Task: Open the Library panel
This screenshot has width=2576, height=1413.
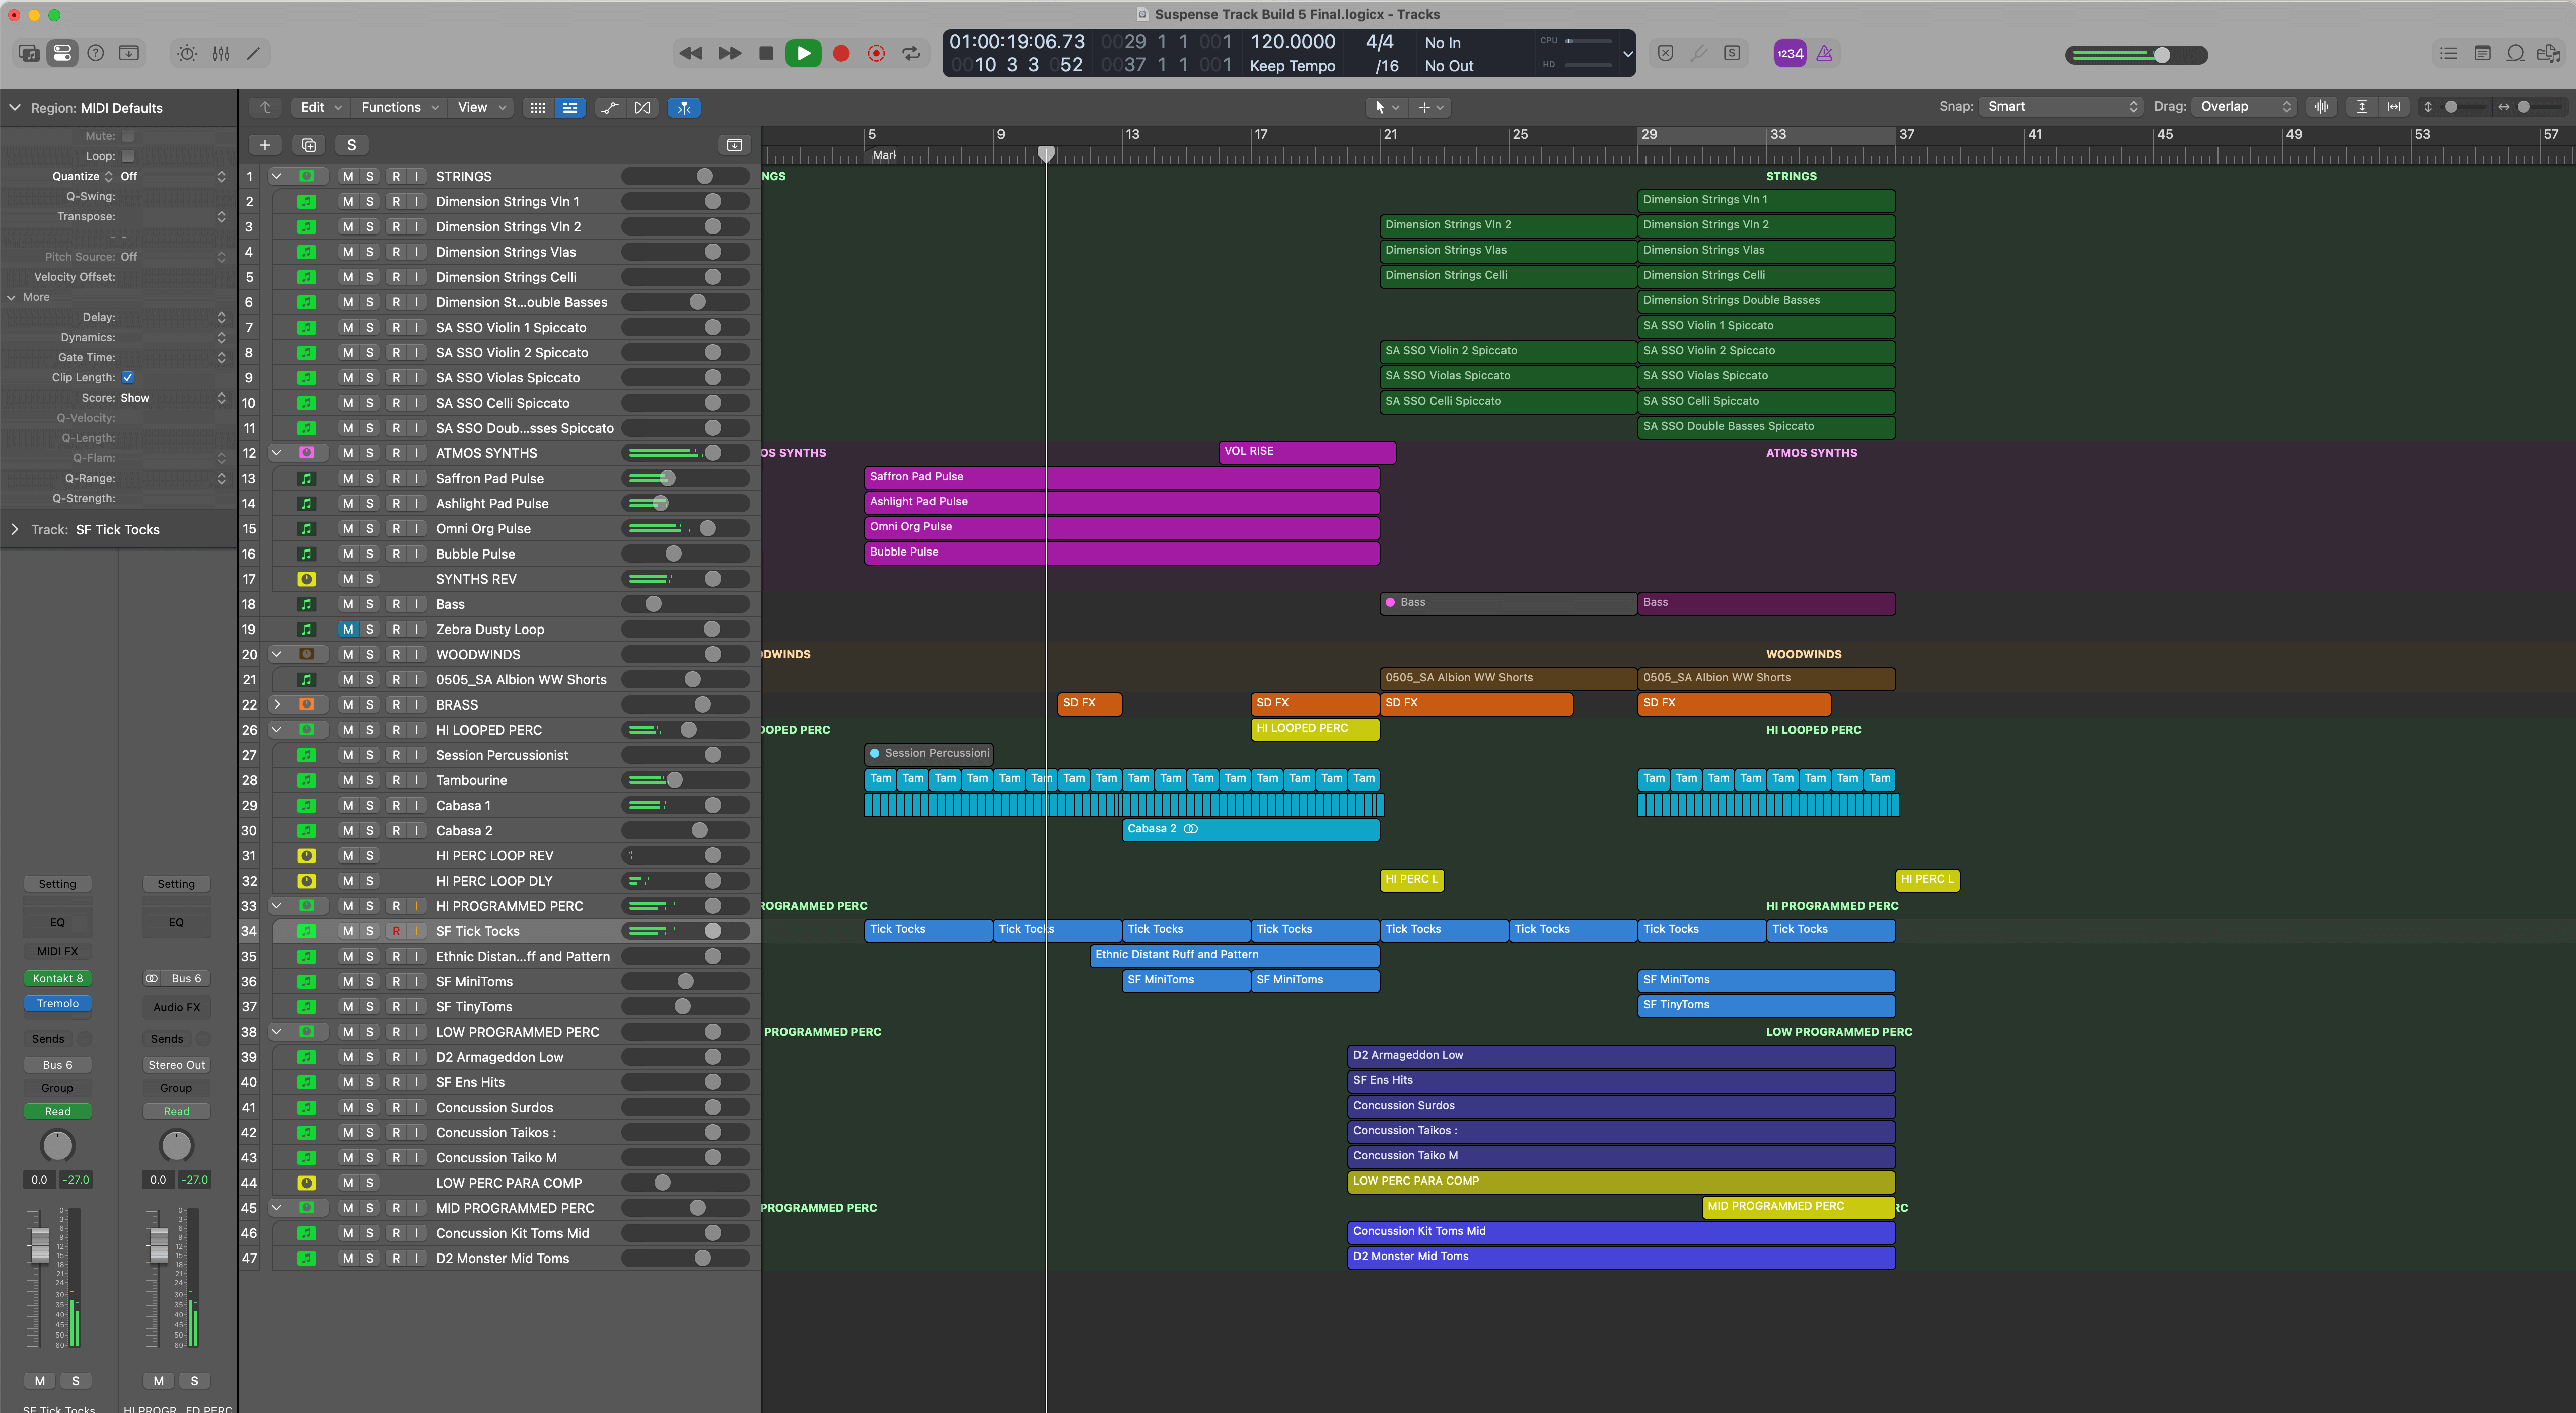Action: (28, 54)
